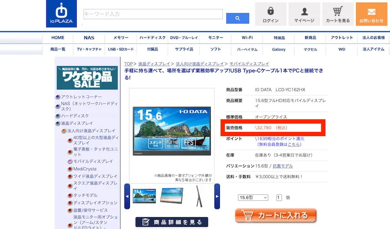Click the main 15.6 monitor product image
The image size is (390, 229).
coord(172,131)
